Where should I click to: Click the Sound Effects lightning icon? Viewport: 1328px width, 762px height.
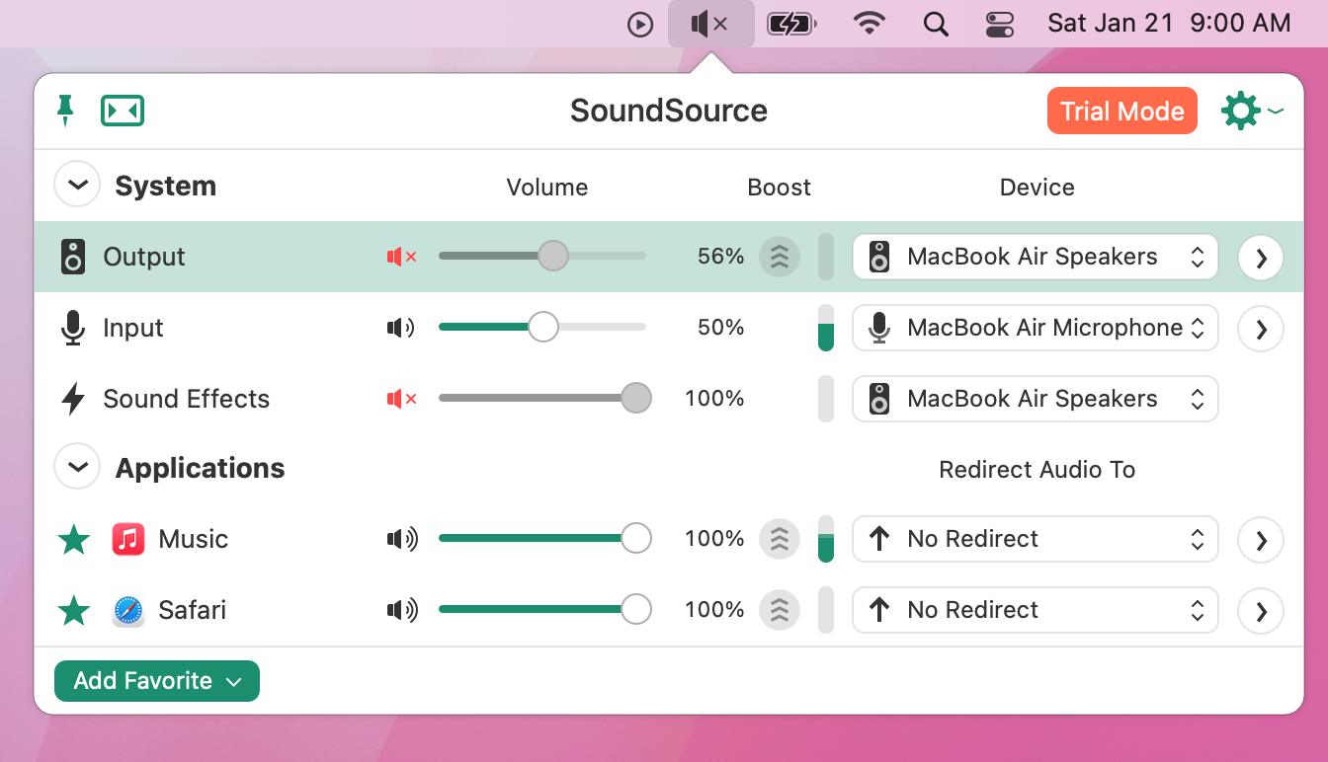(x=73, y=399)
